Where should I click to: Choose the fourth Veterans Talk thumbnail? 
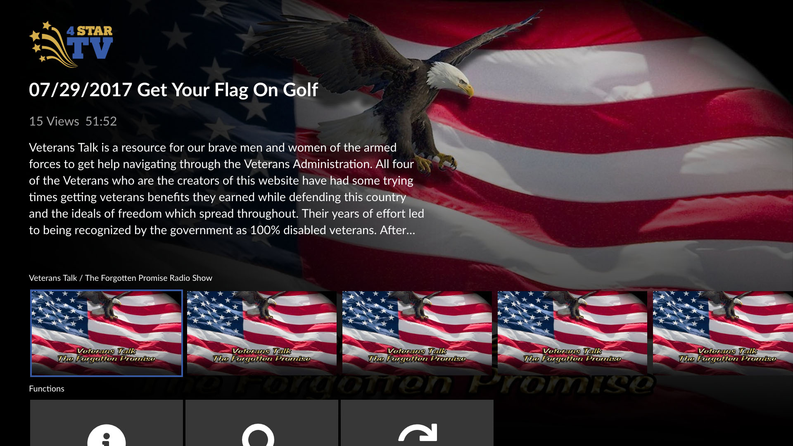pyautogui.click(x=572, y=333)
